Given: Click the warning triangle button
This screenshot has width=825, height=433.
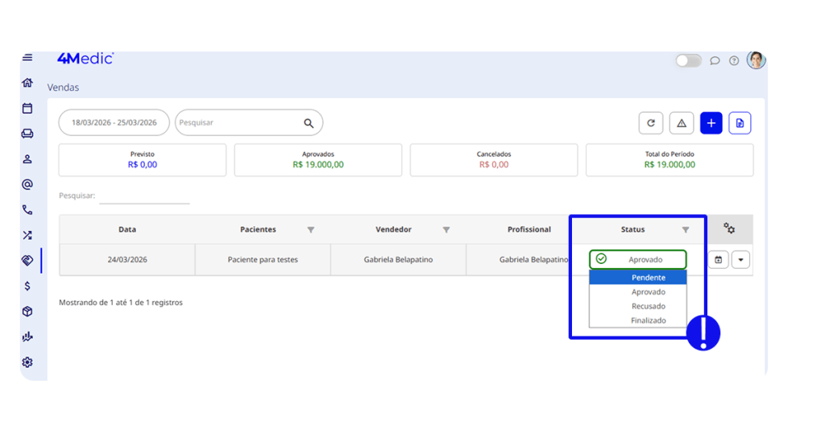Looking at the screenshot, I should (x=681, y=123).
